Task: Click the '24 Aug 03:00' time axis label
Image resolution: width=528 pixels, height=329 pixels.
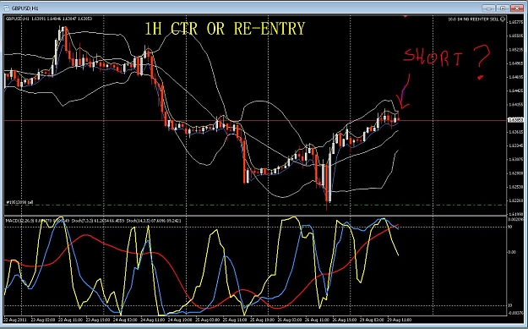Action: click(125, 320)
